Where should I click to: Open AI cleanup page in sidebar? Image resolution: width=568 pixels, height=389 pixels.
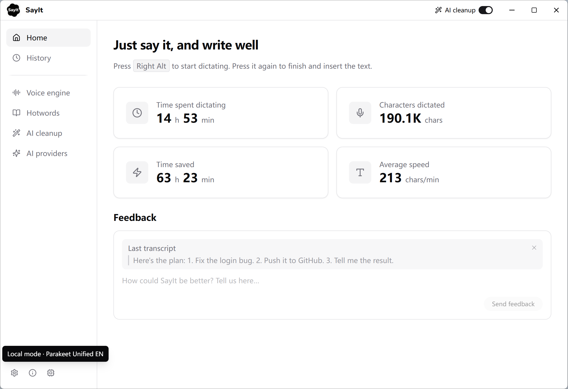pyautogui.click(x=48, y=133)
